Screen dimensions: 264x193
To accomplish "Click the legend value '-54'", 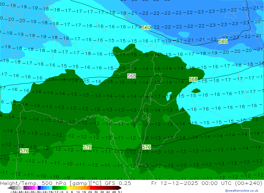I will (x=13, y=192).
